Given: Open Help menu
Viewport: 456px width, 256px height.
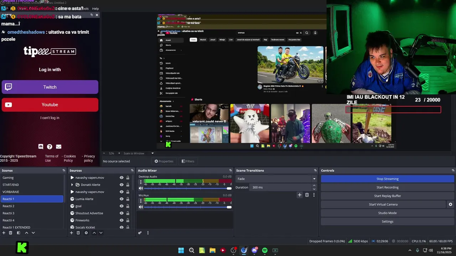Looking at the screenshot, I should coord(95,9).
